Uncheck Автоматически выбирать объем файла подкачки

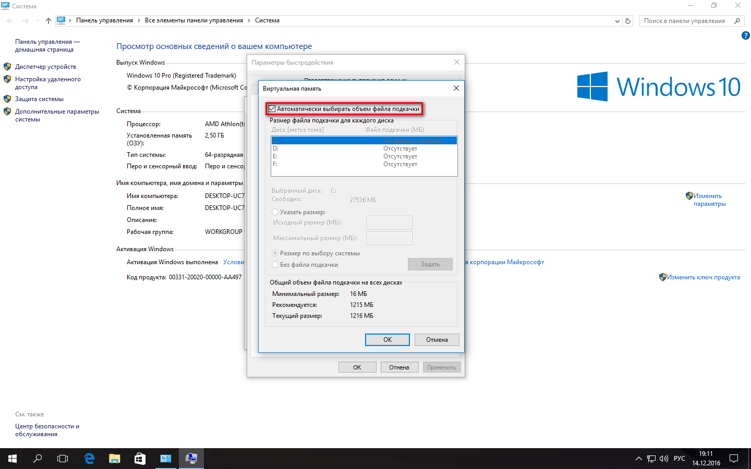(272, 109)
